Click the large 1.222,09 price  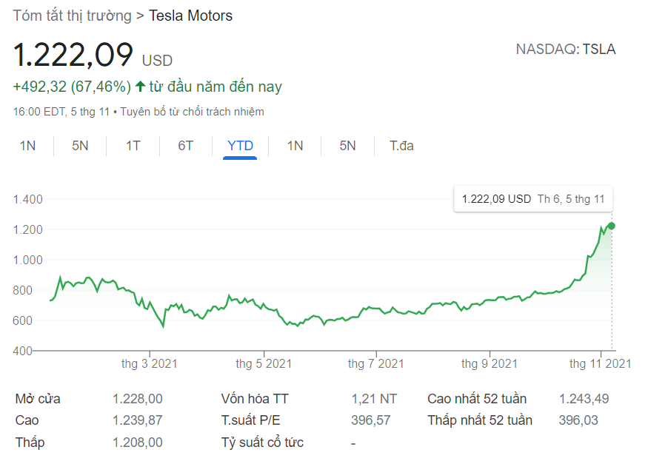tap(73, 55)
